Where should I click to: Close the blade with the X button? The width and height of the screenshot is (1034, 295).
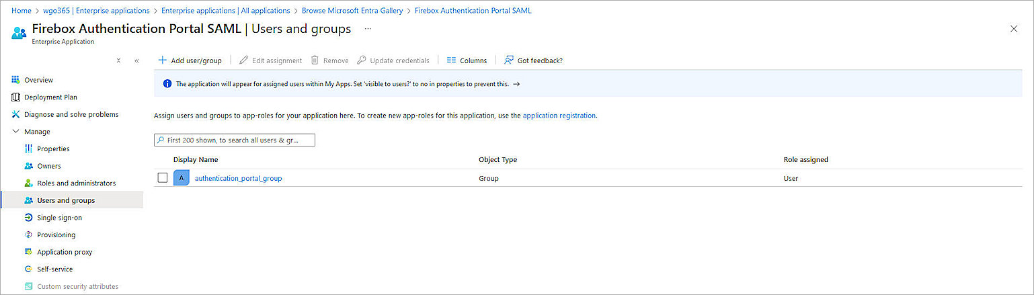click(1014, 29)
